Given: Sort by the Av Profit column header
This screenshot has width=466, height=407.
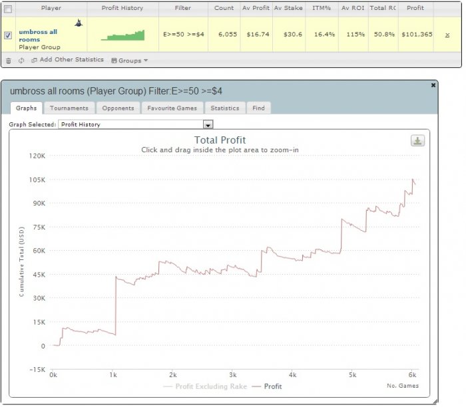Looking at the screenshot, I should (x=256, y=8).
